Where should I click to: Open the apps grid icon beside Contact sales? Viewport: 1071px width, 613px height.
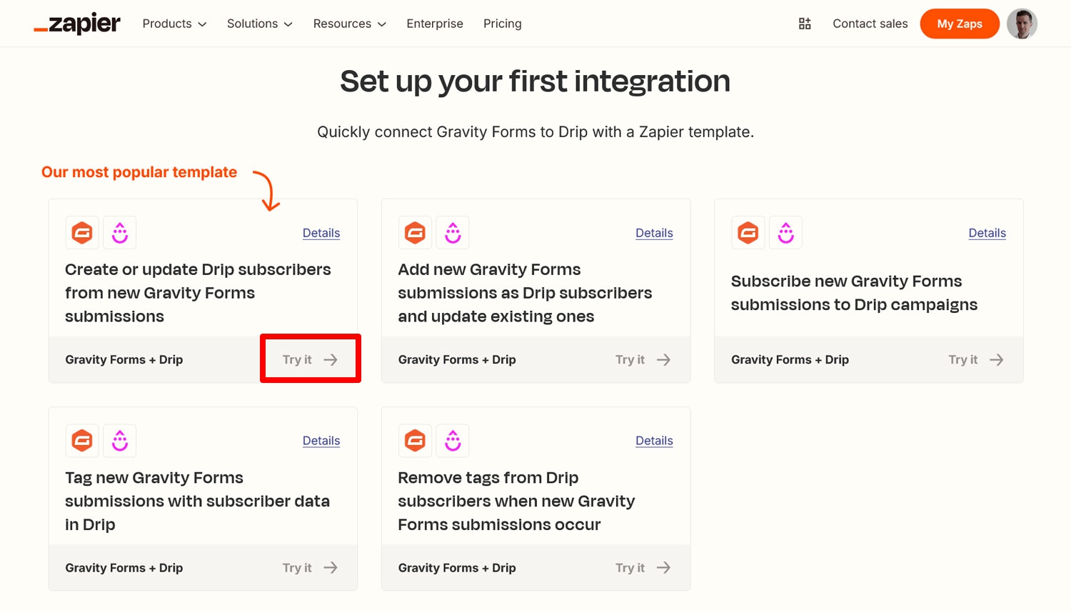(805, 24)
